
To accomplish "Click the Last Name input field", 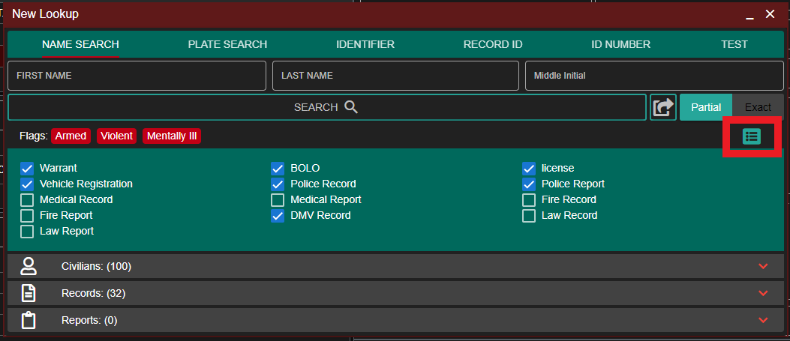I will click(x=395, y=76).
